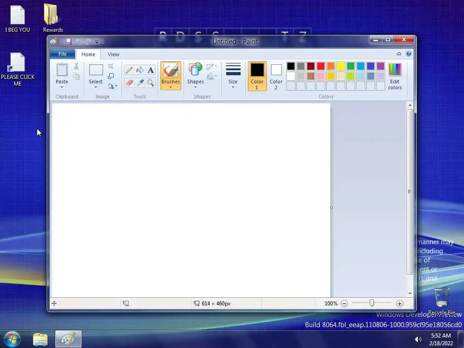Select the Fill with color bucket tool
The width and height of the screenshot is (464, 348).
(x=140, y=70)
